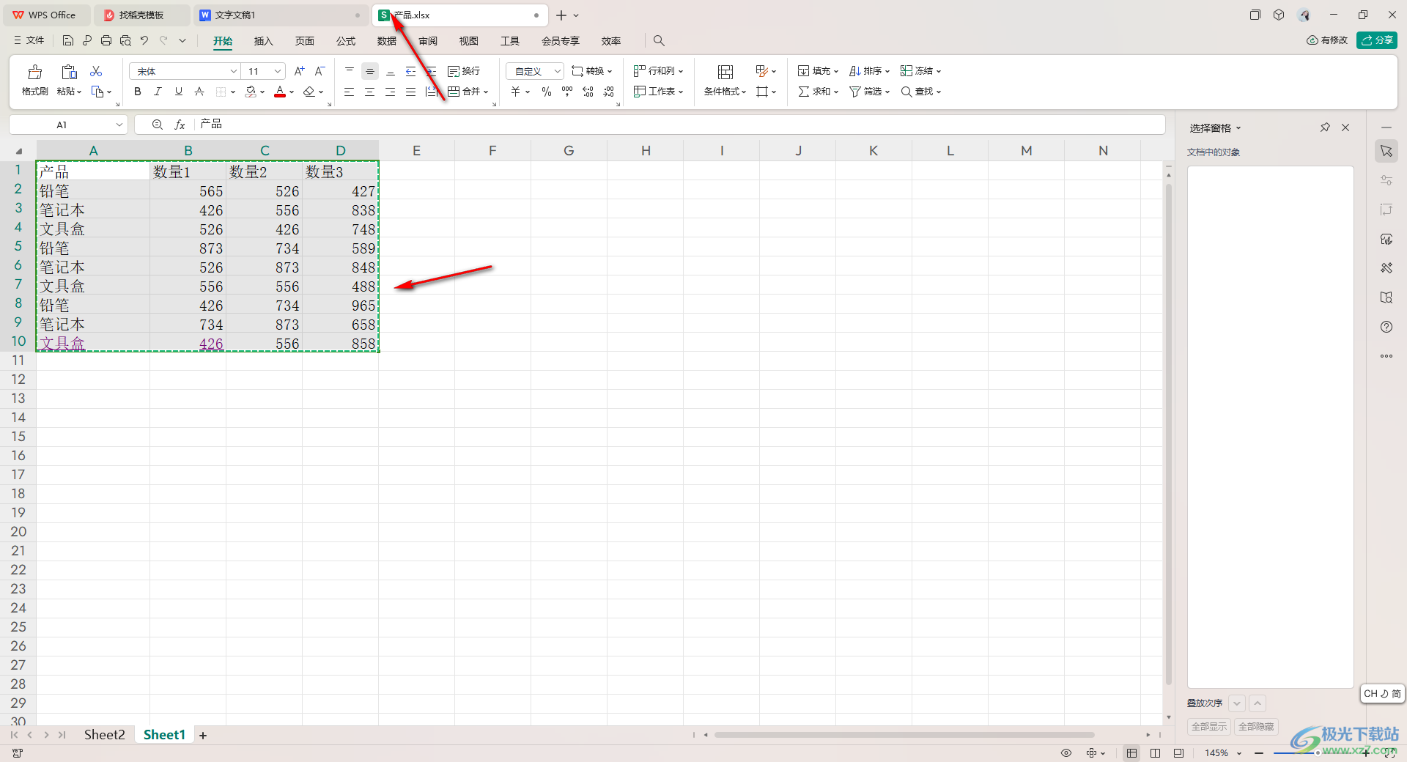The width and height of the screenshot is (1407, 762).
Task: Click the add new sheet plus button
Action: click(x=203, y=736)
